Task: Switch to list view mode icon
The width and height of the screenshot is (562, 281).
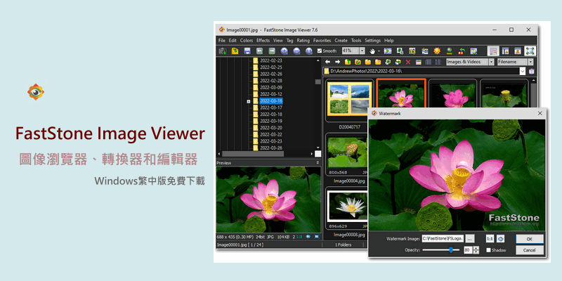Action: pos(438,62)
